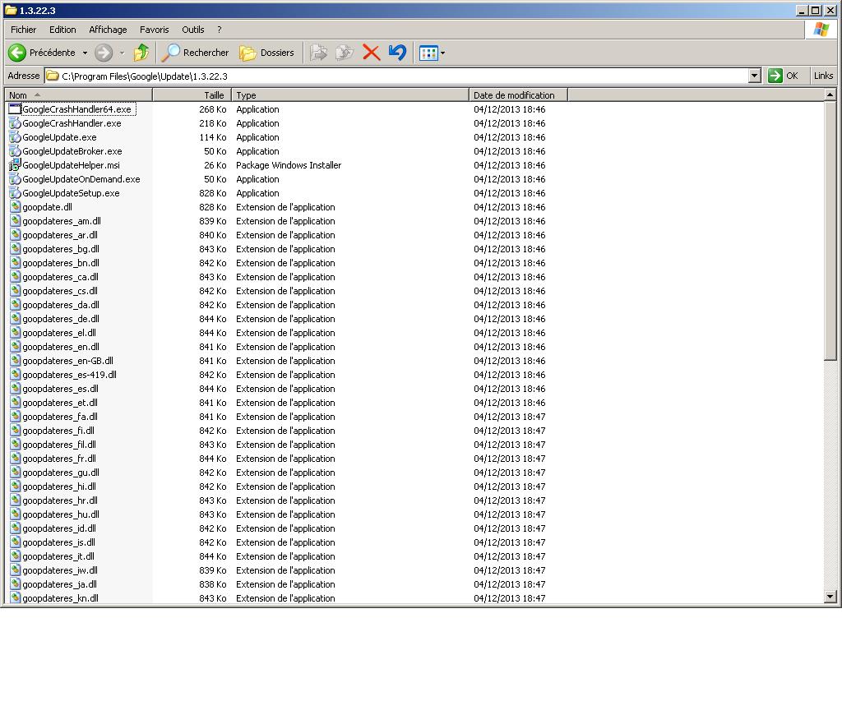Click file name goopdateres_it.dll

(58, 556)
